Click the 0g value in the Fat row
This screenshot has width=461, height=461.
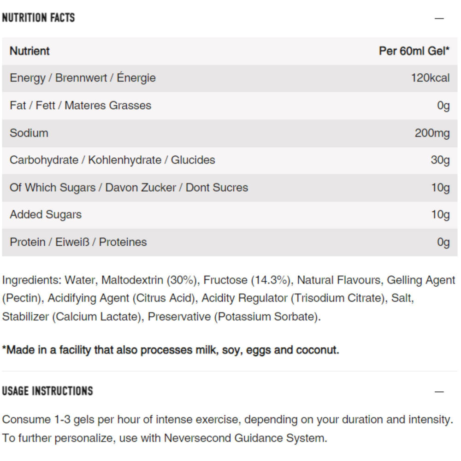tap(443, 105)
